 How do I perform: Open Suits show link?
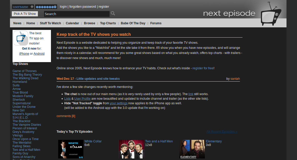[16, 85]
